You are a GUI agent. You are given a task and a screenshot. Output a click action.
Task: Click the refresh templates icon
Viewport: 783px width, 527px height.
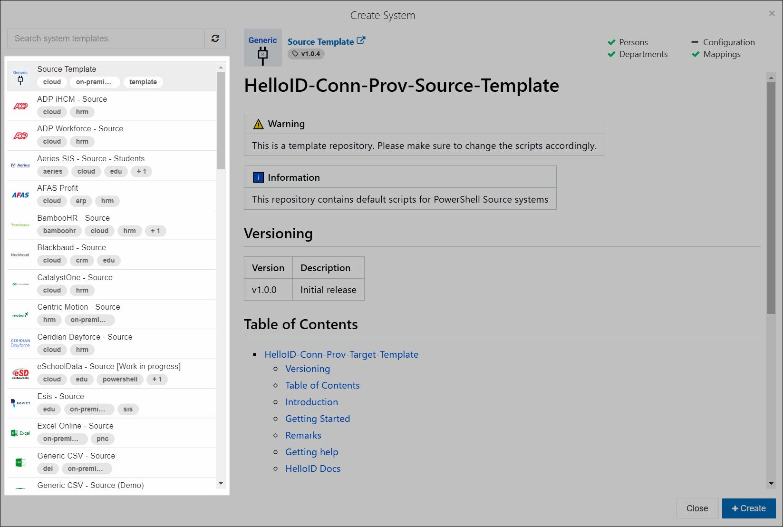click(215, 39)
